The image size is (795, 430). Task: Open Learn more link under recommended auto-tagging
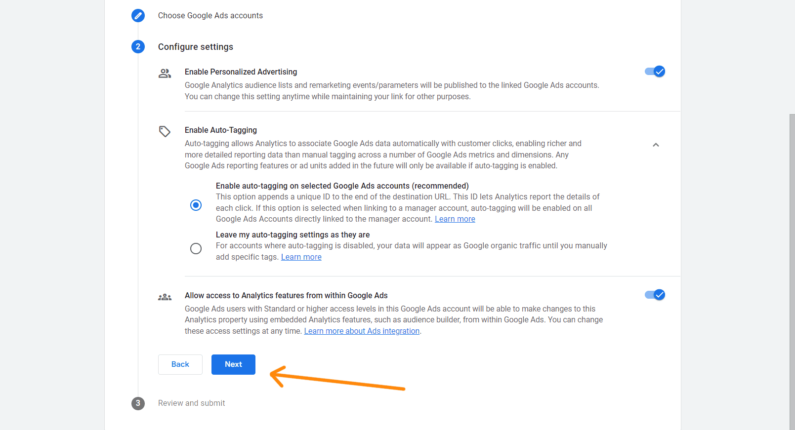tap(455, 219)
